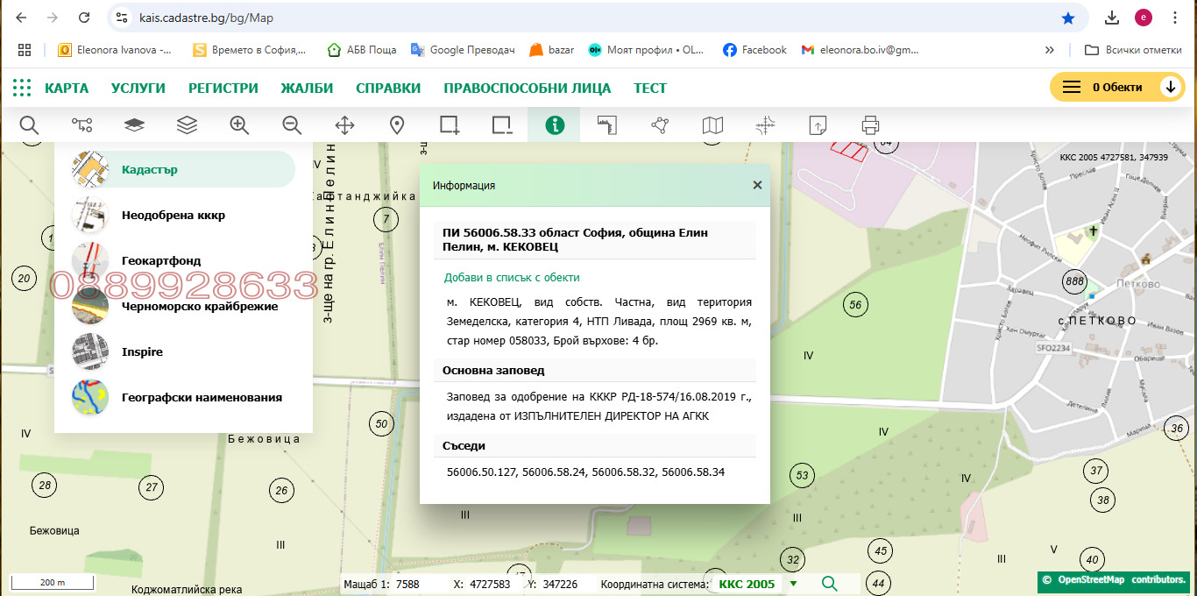This screenshot has height=596, width=1197.
Task: Toggle the Inspire layer option
Action: [x=143, y=351]
